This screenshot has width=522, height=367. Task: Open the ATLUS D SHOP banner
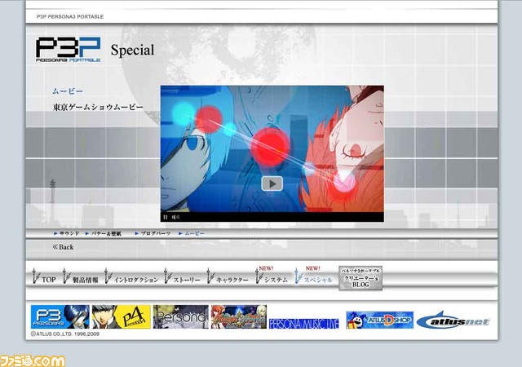tap(379, 320)
